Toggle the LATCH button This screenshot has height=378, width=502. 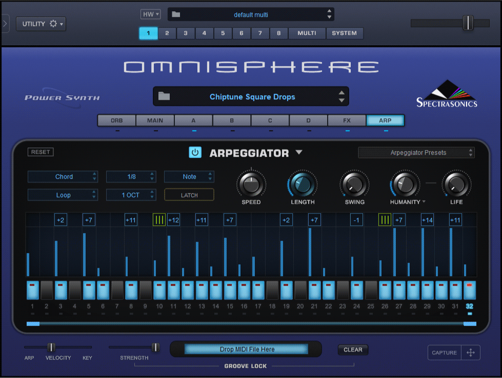pyautogui.click(x=189, y=195)
